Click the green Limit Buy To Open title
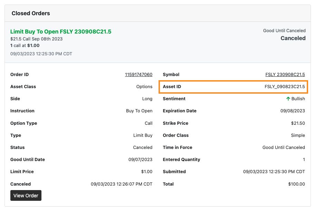The image size is (314, 216). pyautogui.click(x=61, y=32)
